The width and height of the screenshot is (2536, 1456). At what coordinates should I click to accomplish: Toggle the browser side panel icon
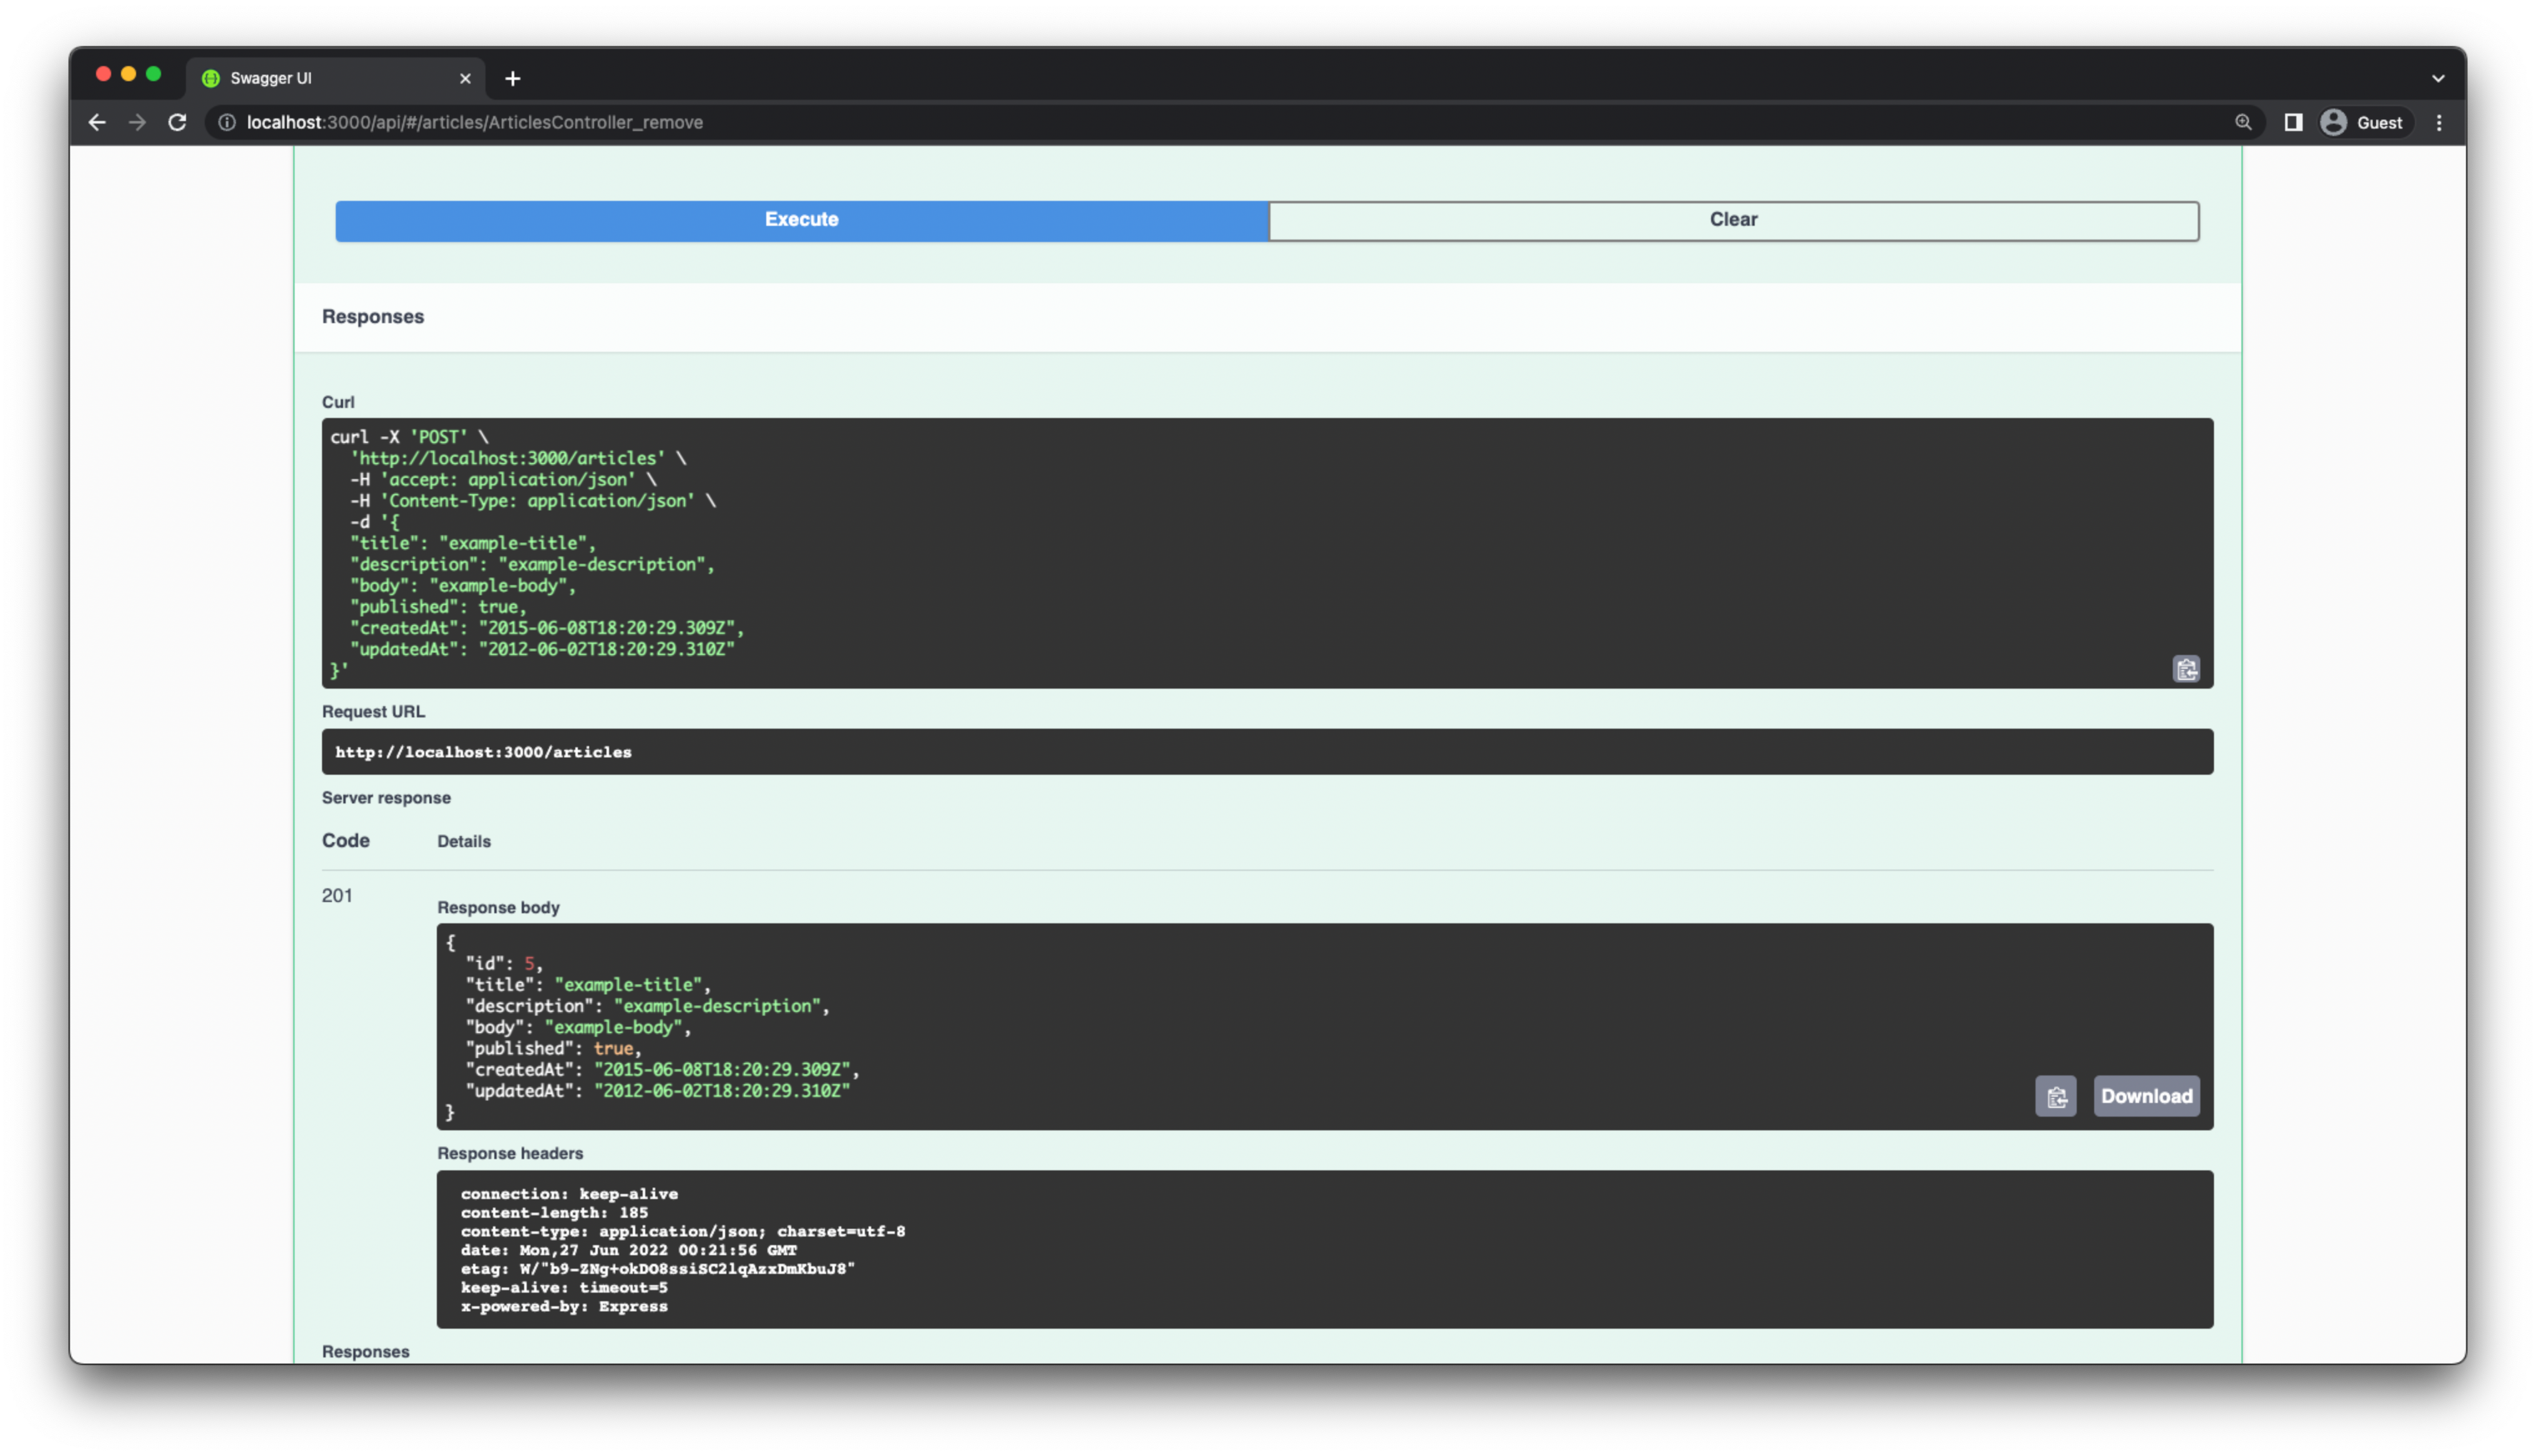[2293, 122]
